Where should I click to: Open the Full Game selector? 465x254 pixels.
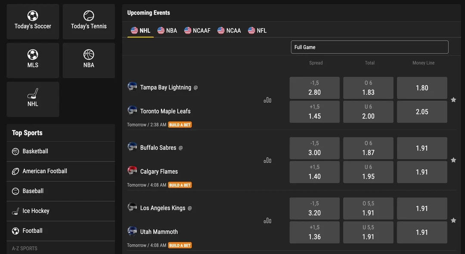[x=369, y=47]
